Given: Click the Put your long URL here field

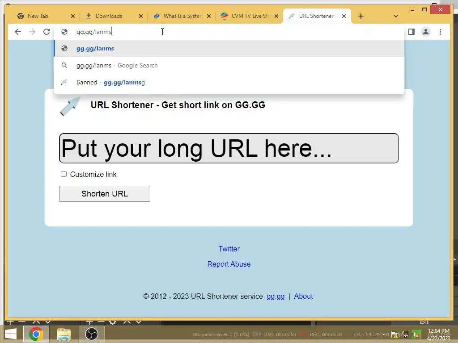Looking at the screenshot, I should [x=229, y=148].
